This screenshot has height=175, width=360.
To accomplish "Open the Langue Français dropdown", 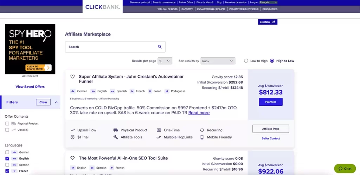I will click(x=268, y=2).
